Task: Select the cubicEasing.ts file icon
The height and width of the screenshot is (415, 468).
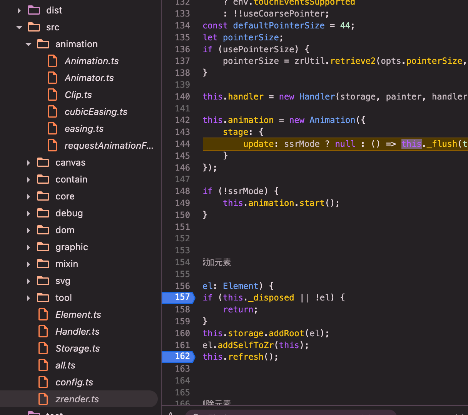Action: pos(52,112)
